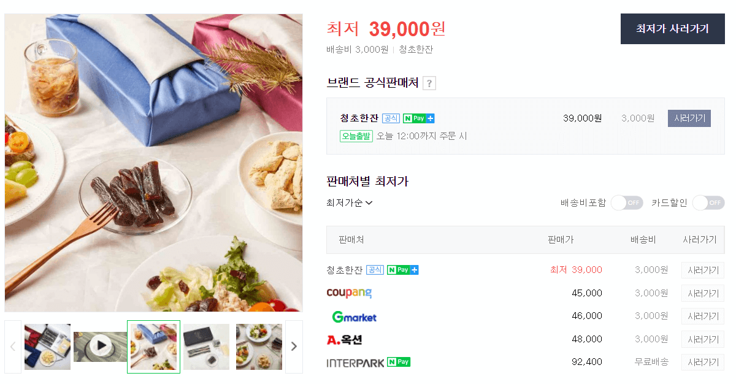The height and width of the screenshot is (384, 736).
Task: Select the blue gift-wrap product thumbnail
Action: (x=153, y=347)
